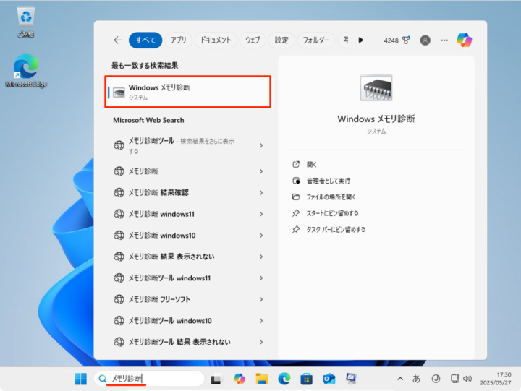The width and height of the screenshot is (521, 391).
Task: Open Outlook on the taskbar
Action: coord(329,379)
